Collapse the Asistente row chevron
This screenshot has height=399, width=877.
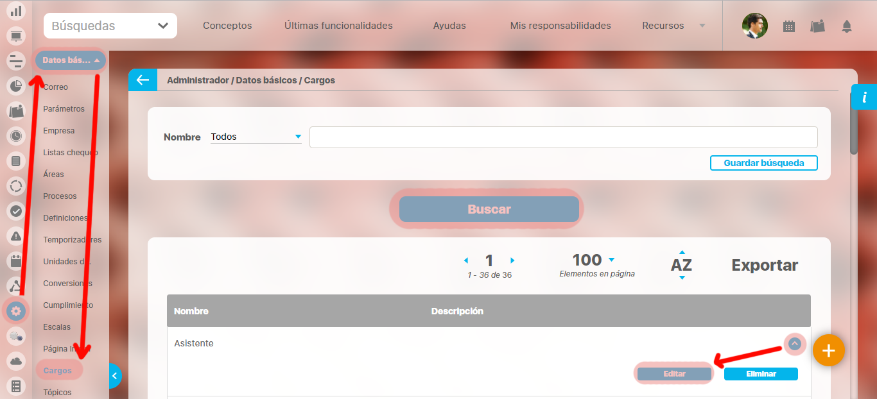click(x=795, y=344)
